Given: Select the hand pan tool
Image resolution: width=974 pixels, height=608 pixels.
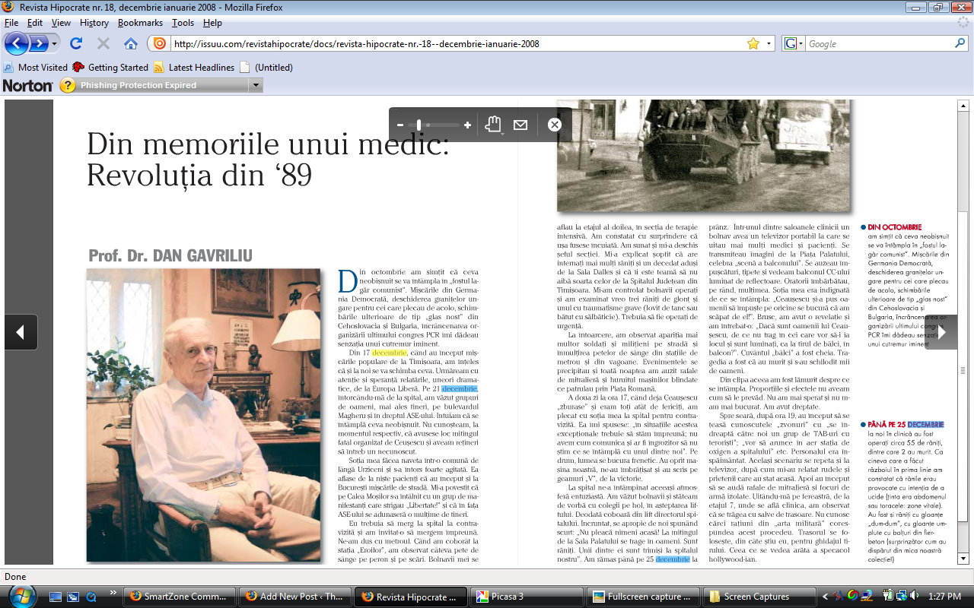Looking at the screenshot, I should [x=493, y=125].
